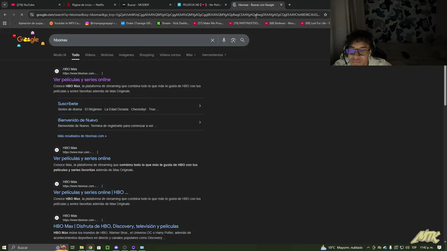Open the max.com 'Ver películas y series online' result
The width and height of the screenshot is (447, 251).
(x=82, y=158)
